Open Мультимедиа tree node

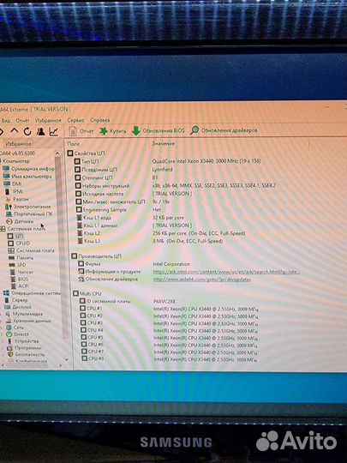24,314
